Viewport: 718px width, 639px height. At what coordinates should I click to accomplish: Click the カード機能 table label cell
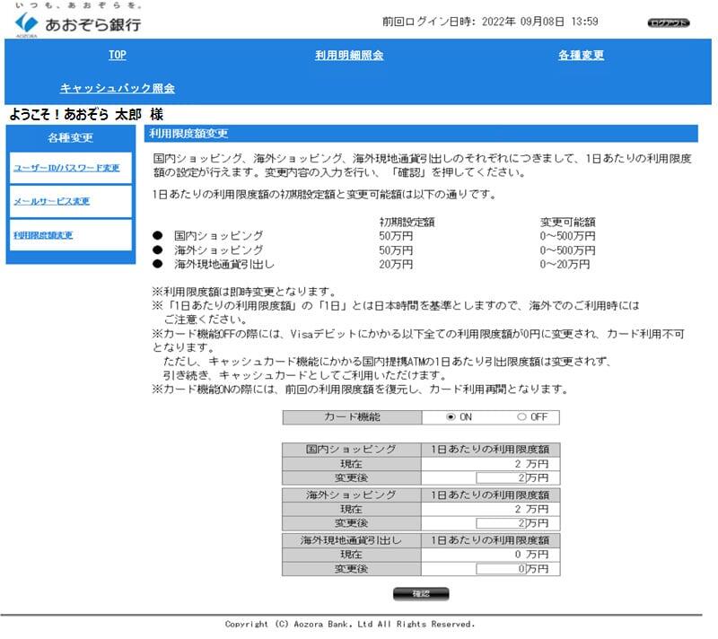click(352, 417)
